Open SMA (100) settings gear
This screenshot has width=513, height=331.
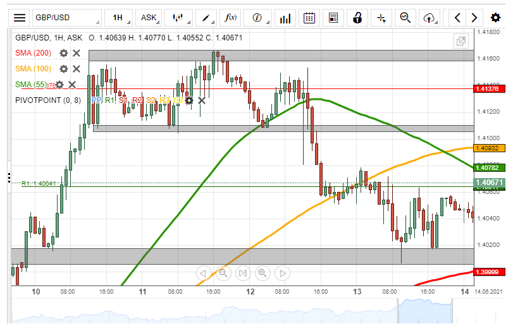[x=63, y=69]
